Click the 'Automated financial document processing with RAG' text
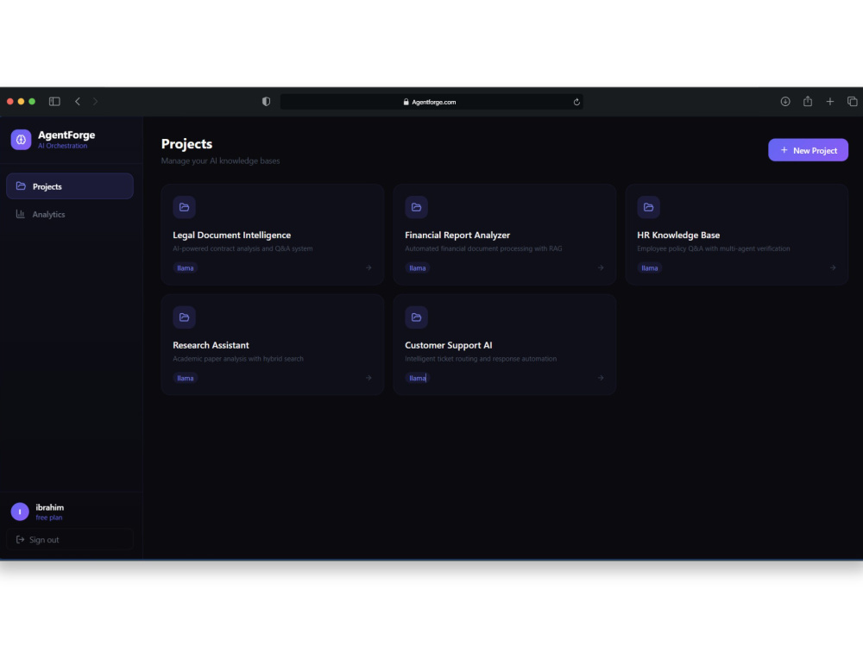The width and height of the screenshot is (863, 647). [483, 248]
